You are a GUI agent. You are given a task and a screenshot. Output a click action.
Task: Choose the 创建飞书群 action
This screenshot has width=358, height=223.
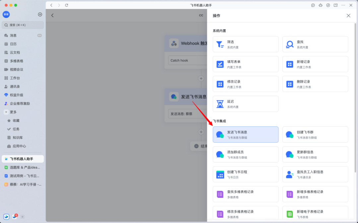[315, 134]
